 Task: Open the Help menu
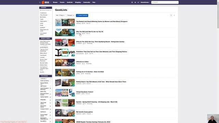[94, 2]
